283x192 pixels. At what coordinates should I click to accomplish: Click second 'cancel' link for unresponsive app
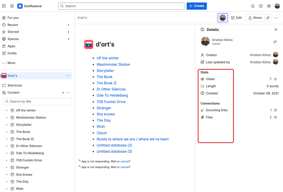click(x=125, y=167)
